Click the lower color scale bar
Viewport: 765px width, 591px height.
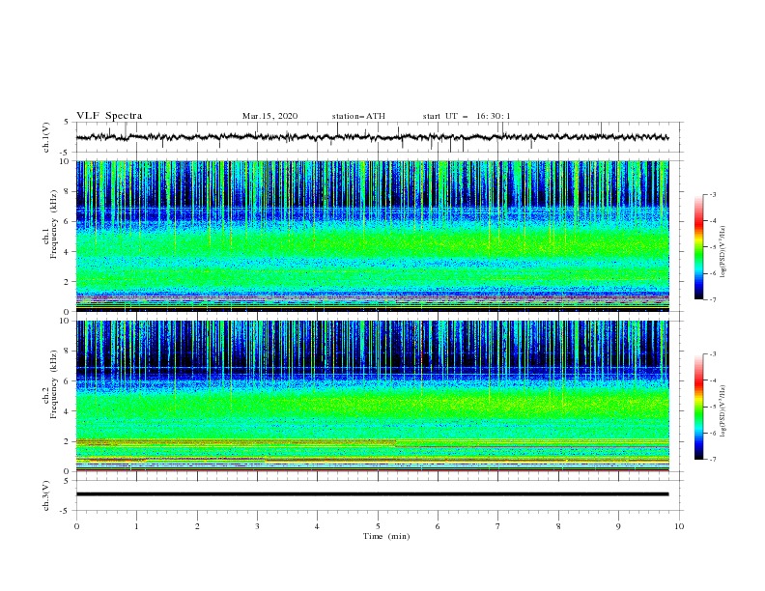click(x=698, y=407)
